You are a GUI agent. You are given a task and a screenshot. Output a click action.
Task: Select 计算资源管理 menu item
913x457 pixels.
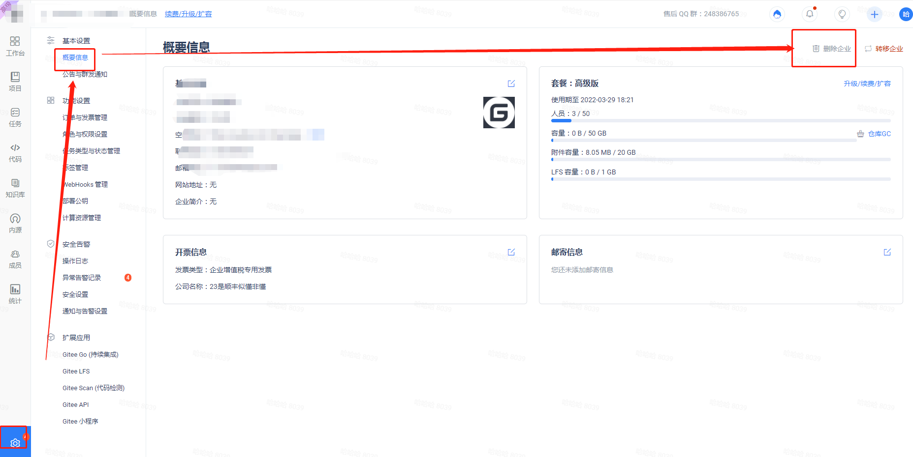(82, 218)
